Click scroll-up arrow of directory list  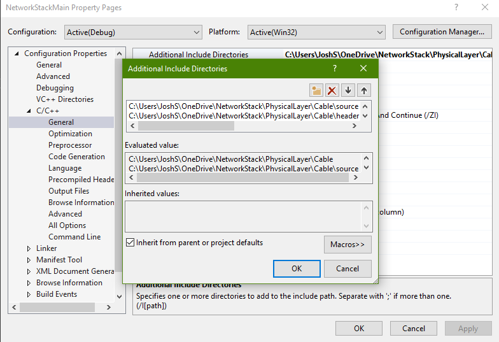(365, 106)
